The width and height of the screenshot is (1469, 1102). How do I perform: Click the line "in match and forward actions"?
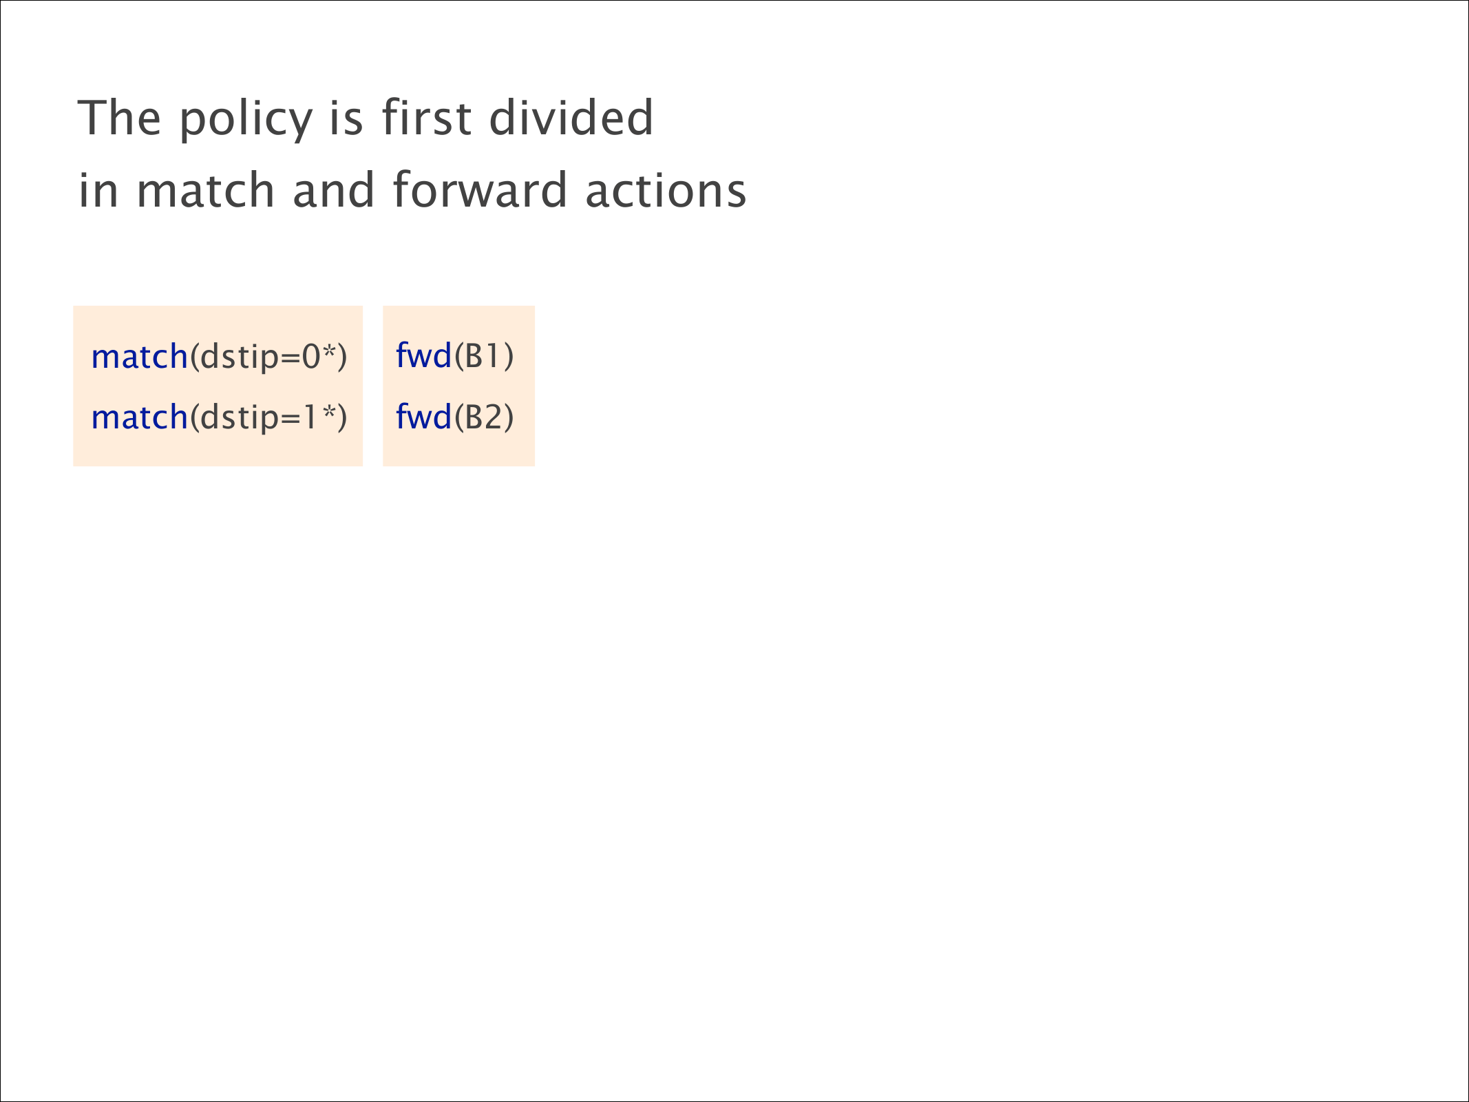(x=412, y=191)
